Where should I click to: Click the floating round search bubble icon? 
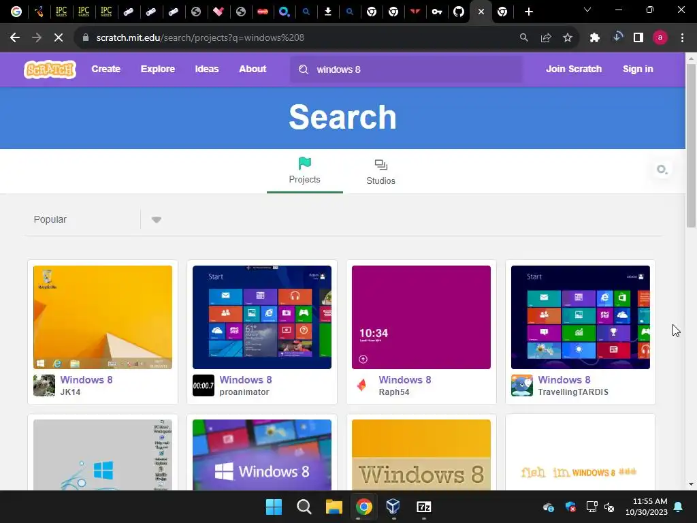pos(662,170)
